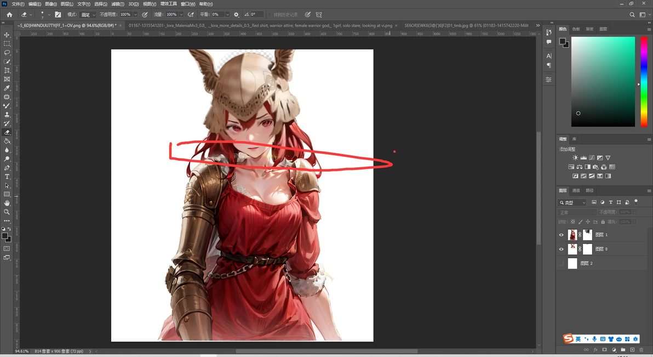Select 图层 1 mask thumbnail

click(x=587, y=235)
